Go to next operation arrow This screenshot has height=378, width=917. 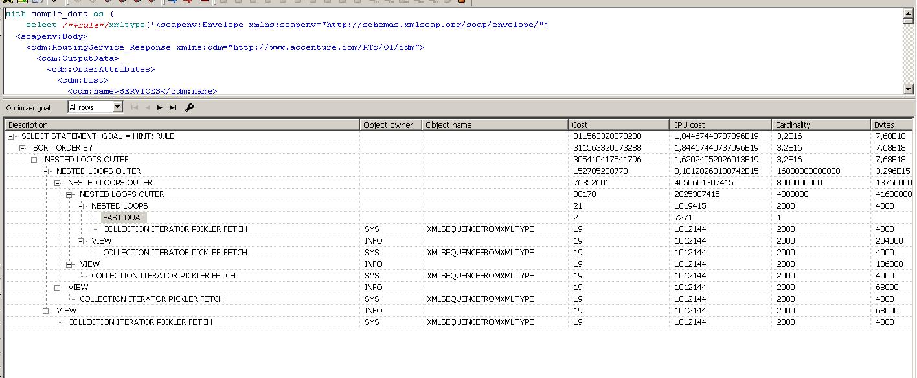160,107
